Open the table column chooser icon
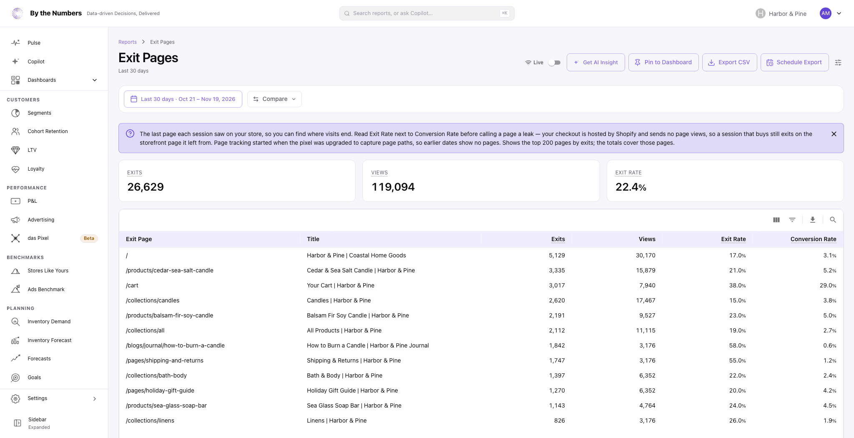Viewport: 854px width, 438px height. pyautogui.click(x=776, y=220)
